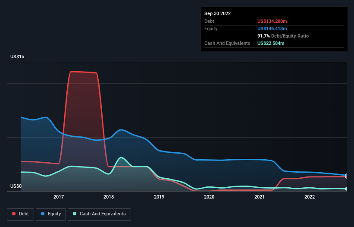Click the 91.7% Debt/Equity Ratio text
The image size is (354, 227).
(283, 36)
